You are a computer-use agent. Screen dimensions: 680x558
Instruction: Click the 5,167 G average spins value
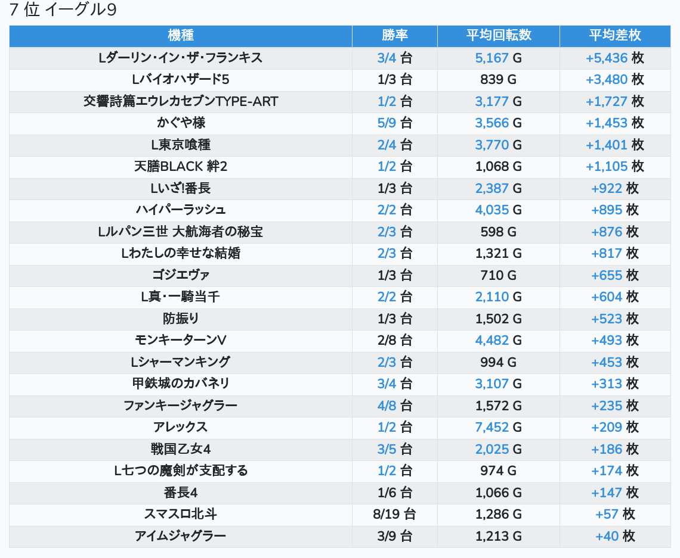(498, 58)
